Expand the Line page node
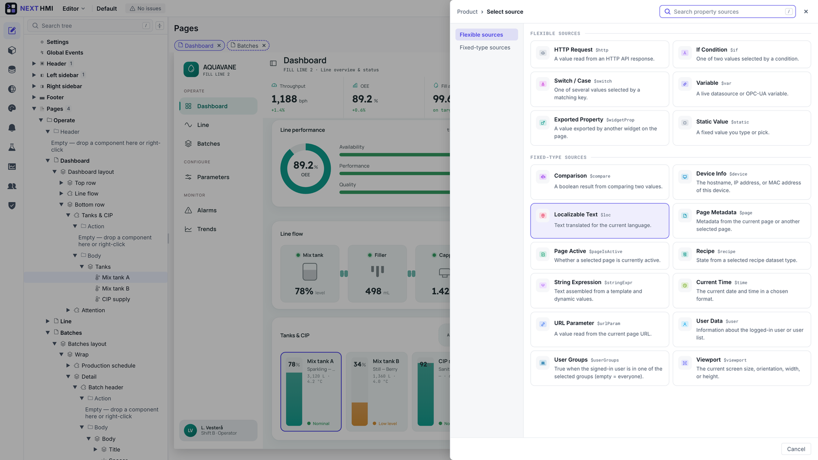The image size is (818, 460). pos(48,321)
